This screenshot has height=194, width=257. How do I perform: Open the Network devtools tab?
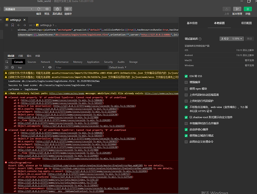pyautogui.click(x=45, y=62)
